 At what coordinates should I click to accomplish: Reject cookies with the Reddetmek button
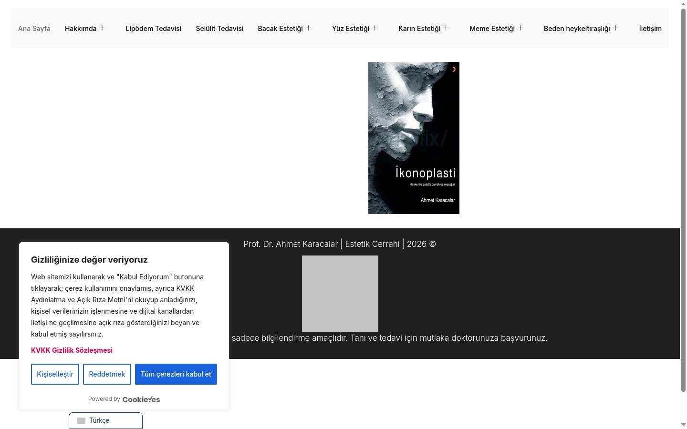107,374
